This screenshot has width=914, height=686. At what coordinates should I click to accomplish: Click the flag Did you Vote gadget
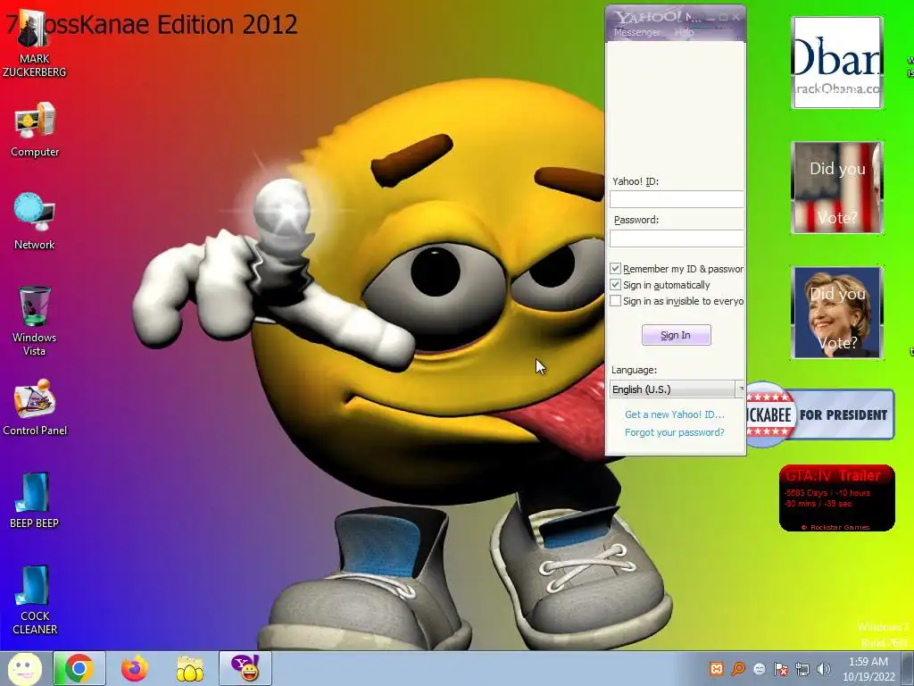click(x=837, y=188)
